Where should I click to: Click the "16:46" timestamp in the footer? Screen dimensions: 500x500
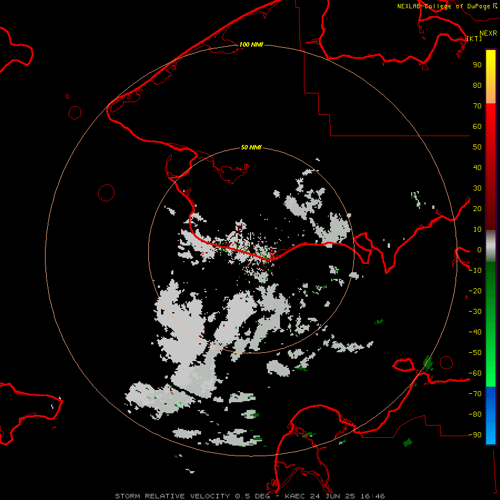point(372,496)
